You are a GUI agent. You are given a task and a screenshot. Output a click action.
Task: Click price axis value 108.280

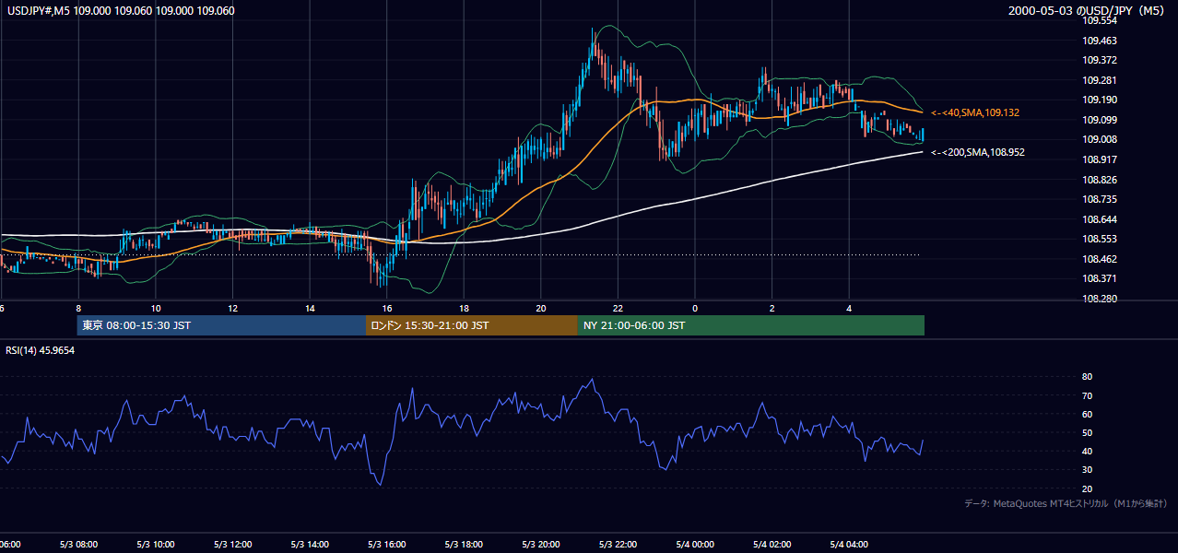click(1100, 299)
